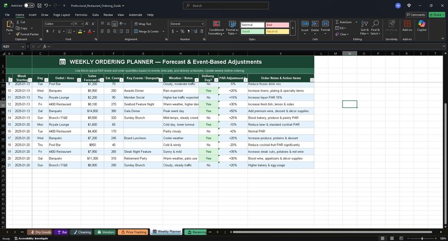448x241 pixels.
Task: Toggle Middle Align button
Action: click(x=108, y=24)
